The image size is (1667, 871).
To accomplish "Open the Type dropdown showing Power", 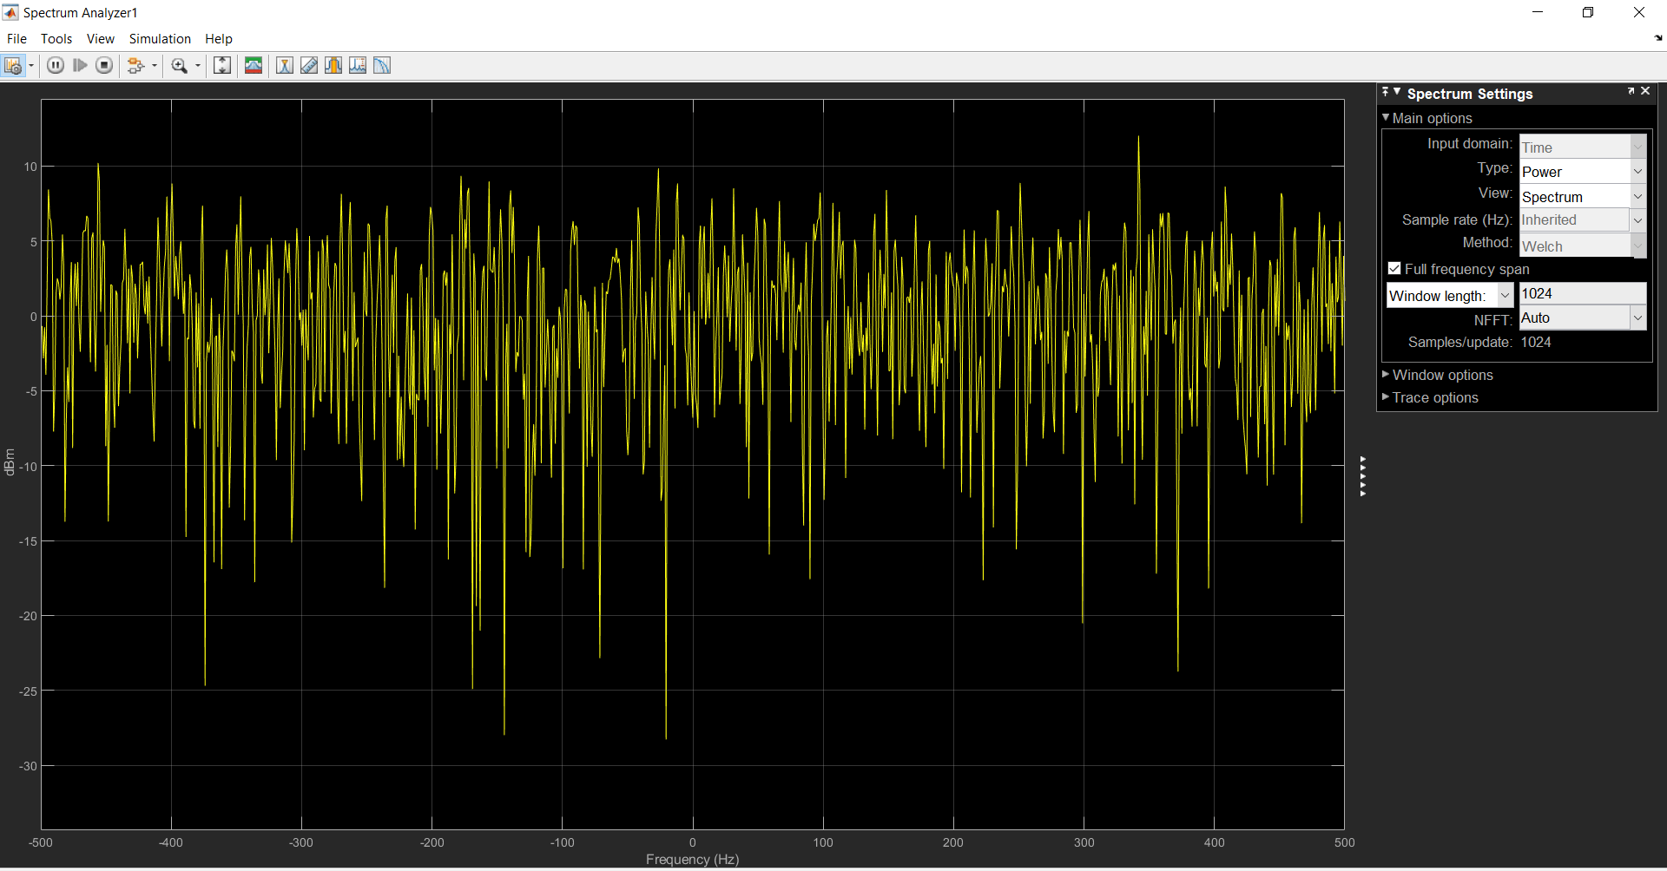I will click(1583, 172).
